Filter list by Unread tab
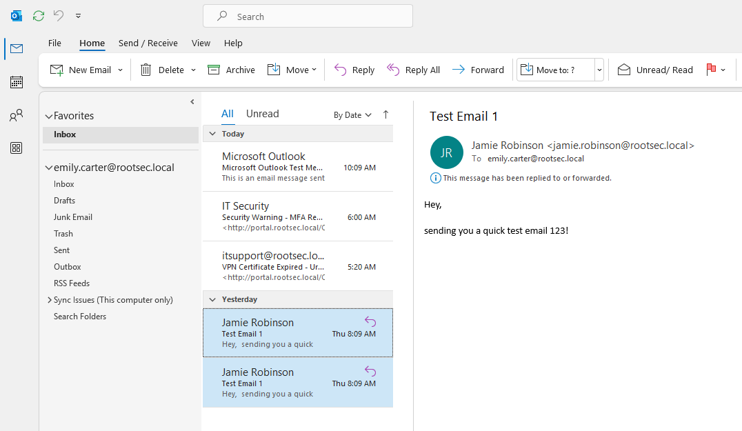 click(262, 114)
